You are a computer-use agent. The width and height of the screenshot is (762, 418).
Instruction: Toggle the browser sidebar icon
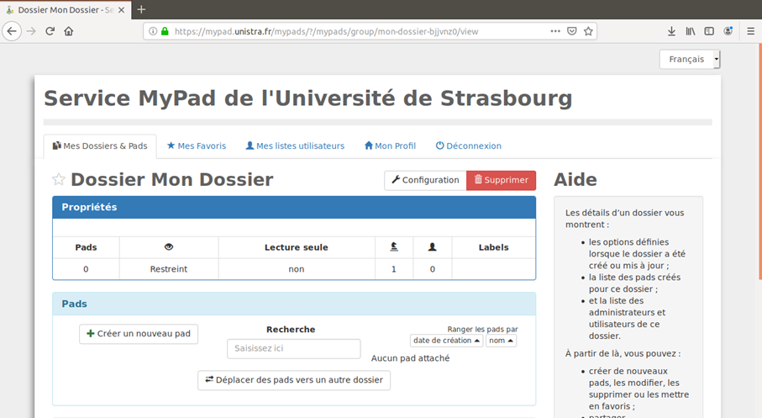(709, 31)
